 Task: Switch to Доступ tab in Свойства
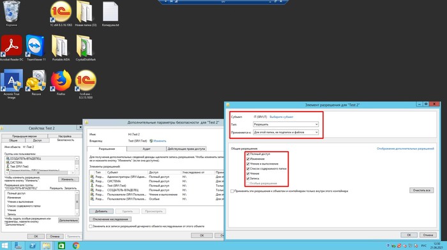37,140
